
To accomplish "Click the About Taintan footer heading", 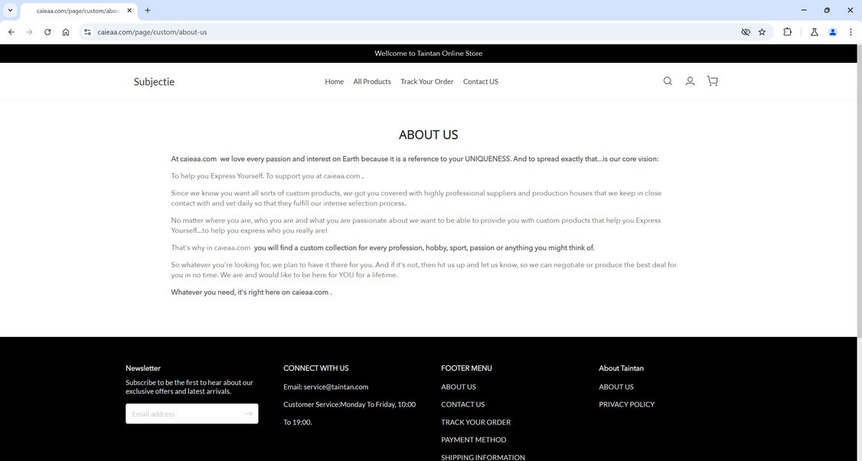I will click(621, 368).
